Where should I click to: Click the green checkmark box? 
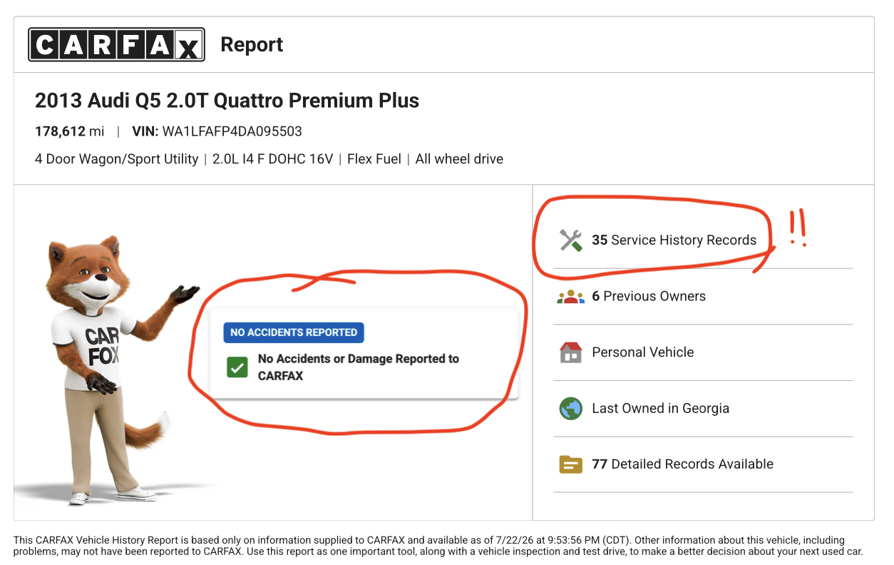(x=237, y=367)
